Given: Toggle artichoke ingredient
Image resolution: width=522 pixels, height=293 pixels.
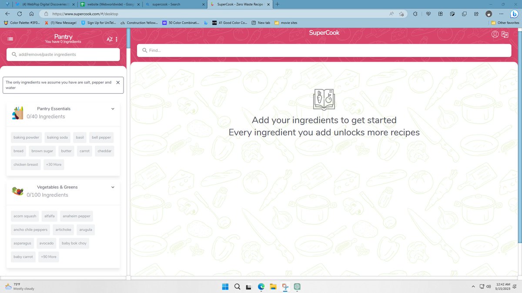Looking at the screenshot, I should coord(64,230).
